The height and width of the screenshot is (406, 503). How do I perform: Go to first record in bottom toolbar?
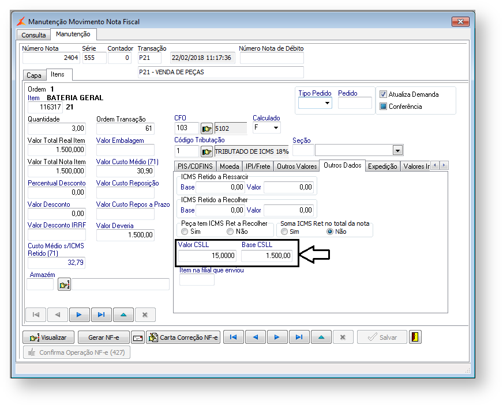pyautogui.click(x=233, y=337)
